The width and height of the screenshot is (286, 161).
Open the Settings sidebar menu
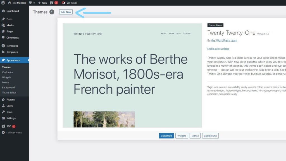pyautogui.click(x=11, y=118)
